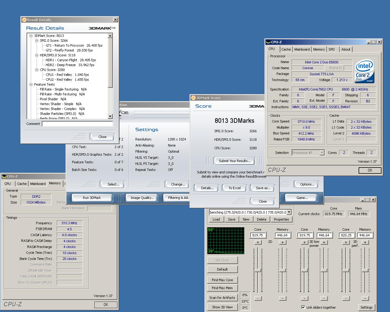390x312 pixels.
Task: Click Save as button in 3DMark Score
Action: 263,188
